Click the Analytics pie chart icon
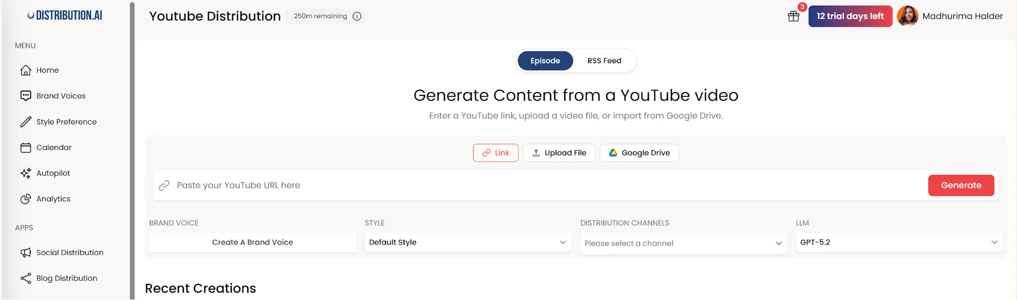Image resolution: width=1017 pixels, height=300 pixels. pos(25,199)
